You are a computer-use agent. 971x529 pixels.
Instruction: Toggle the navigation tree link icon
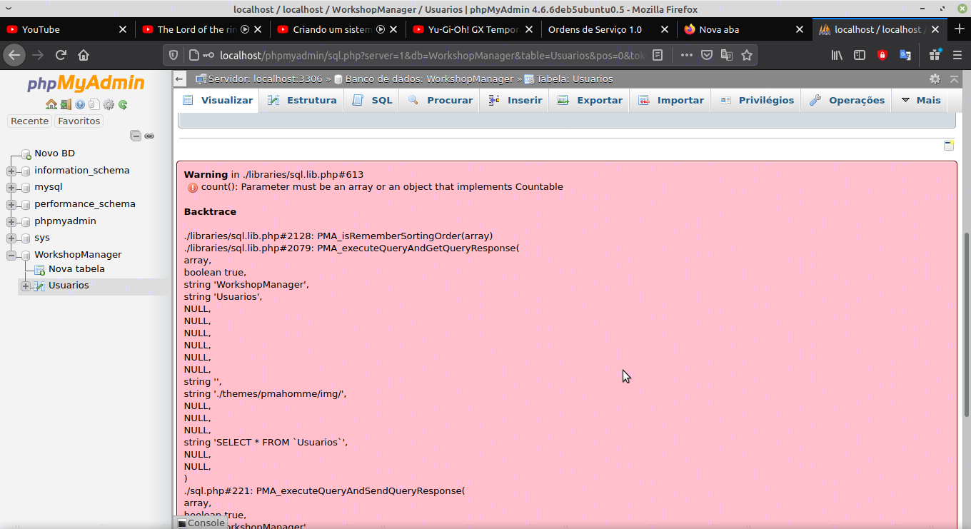click(149, 136)
